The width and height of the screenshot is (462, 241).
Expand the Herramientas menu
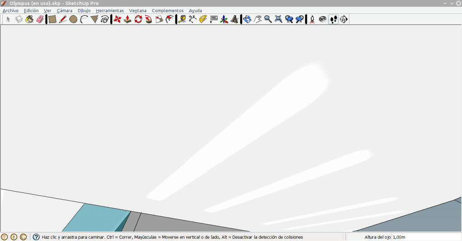click(110, 11)
